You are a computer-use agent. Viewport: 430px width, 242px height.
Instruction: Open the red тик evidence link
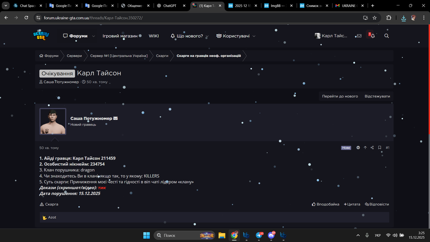pyautogui.click(x=102, y=188)
